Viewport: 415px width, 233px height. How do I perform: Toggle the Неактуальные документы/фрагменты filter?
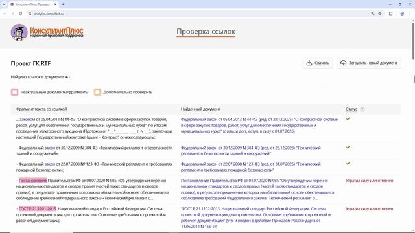click(x=14, y=92)
